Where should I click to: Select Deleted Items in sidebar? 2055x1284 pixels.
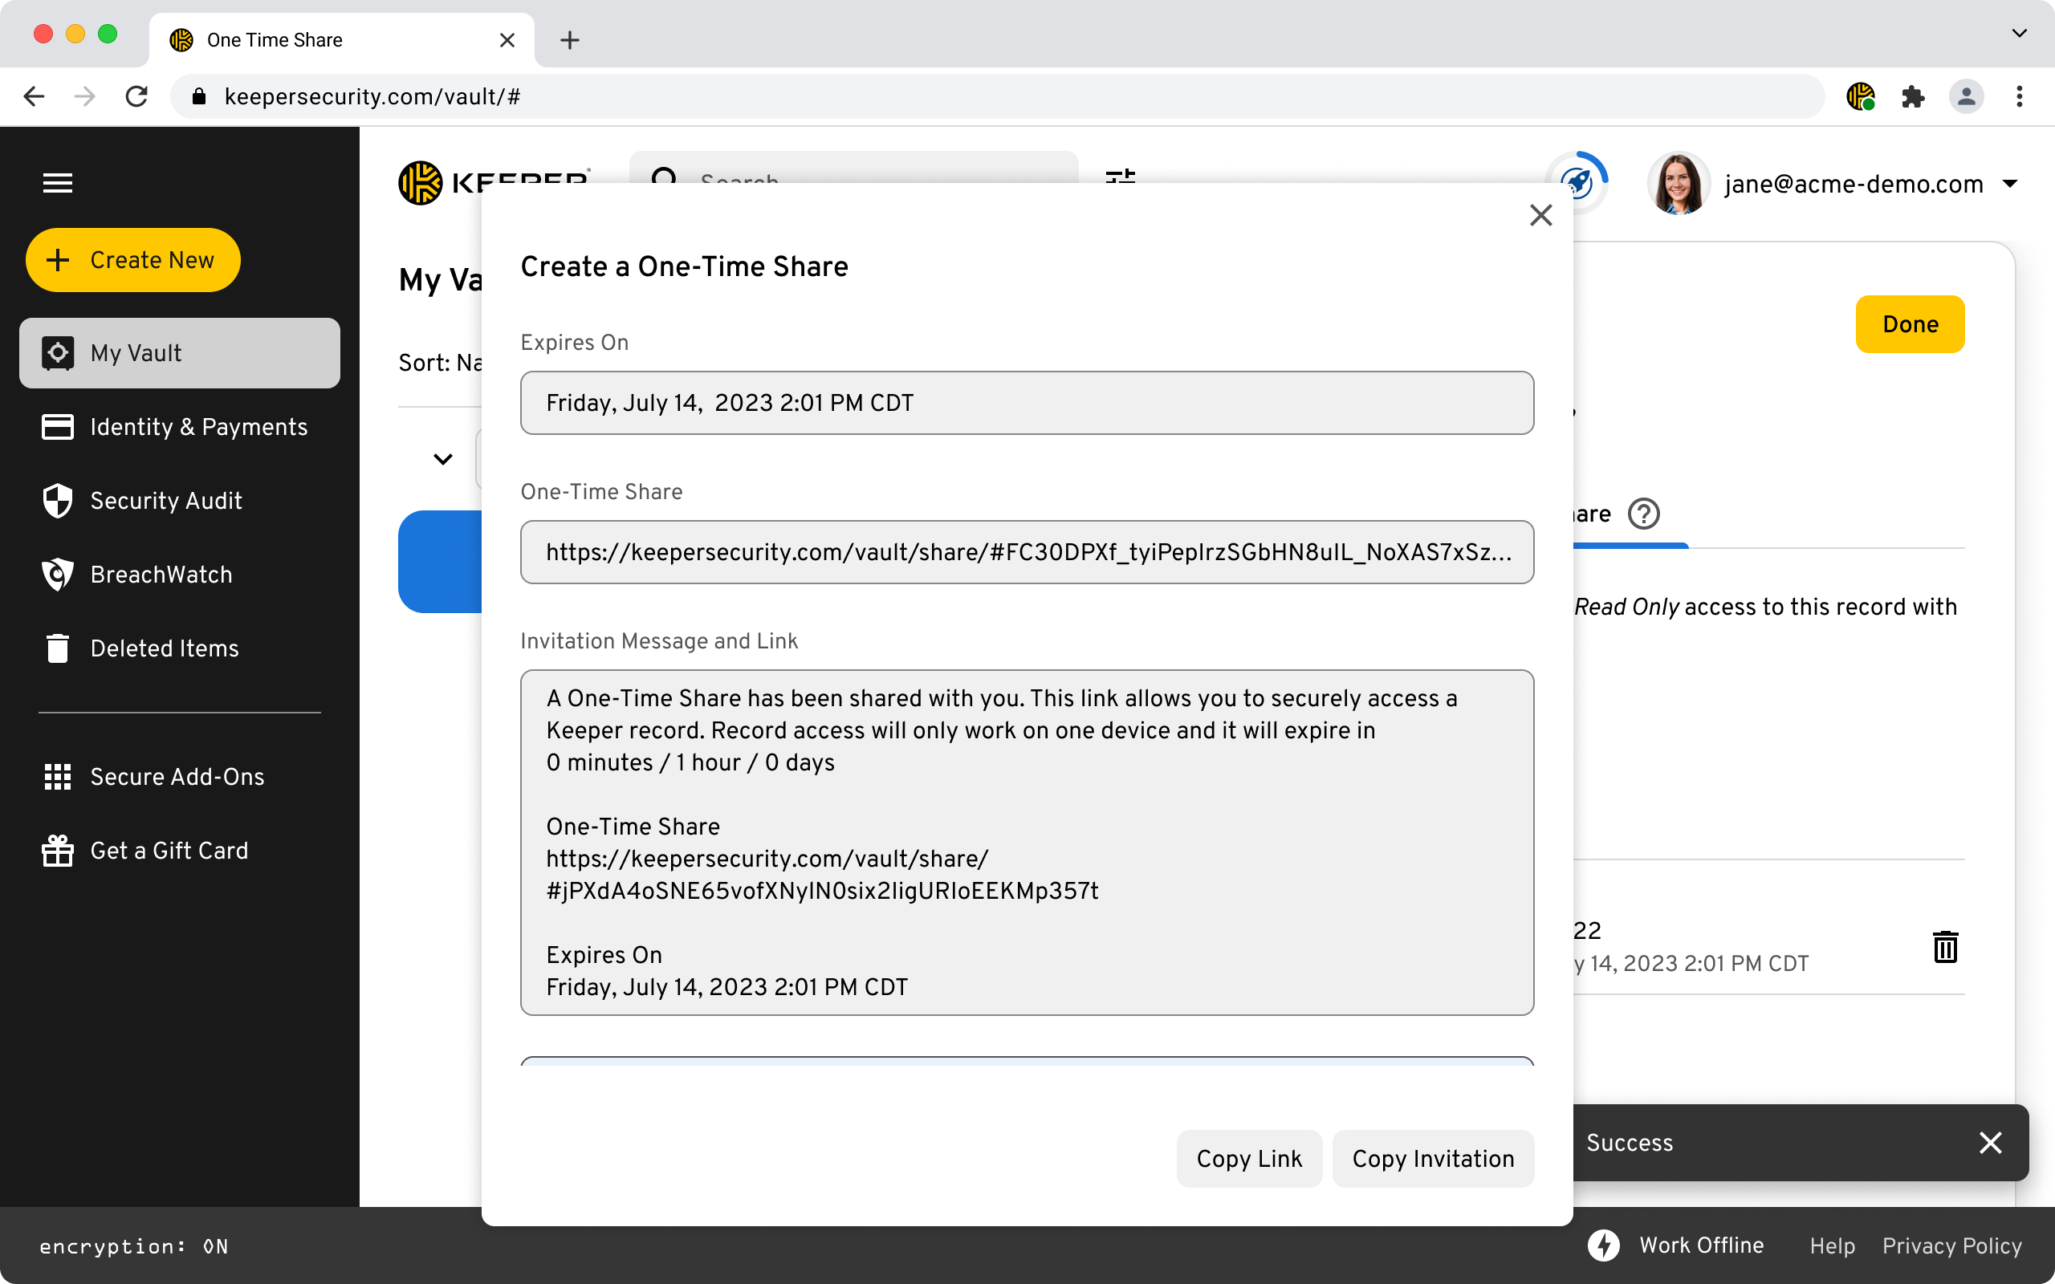[x=165, y=648]
